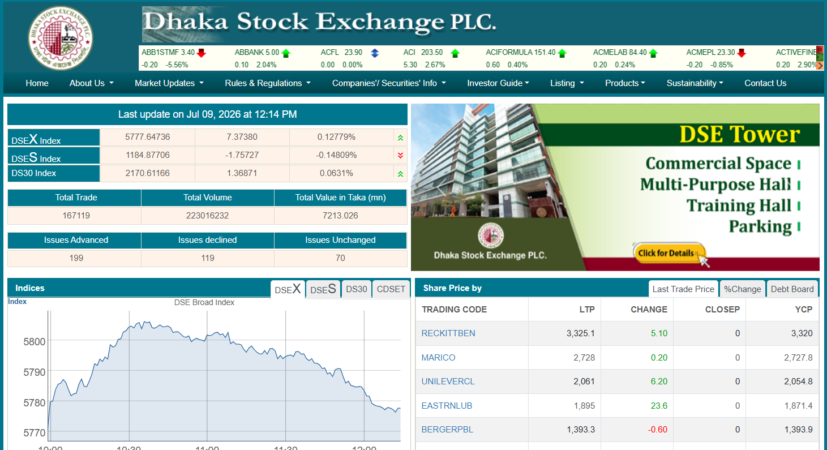Click the YCP column header
Screen dimensions: 827x450
click(804, 310)
